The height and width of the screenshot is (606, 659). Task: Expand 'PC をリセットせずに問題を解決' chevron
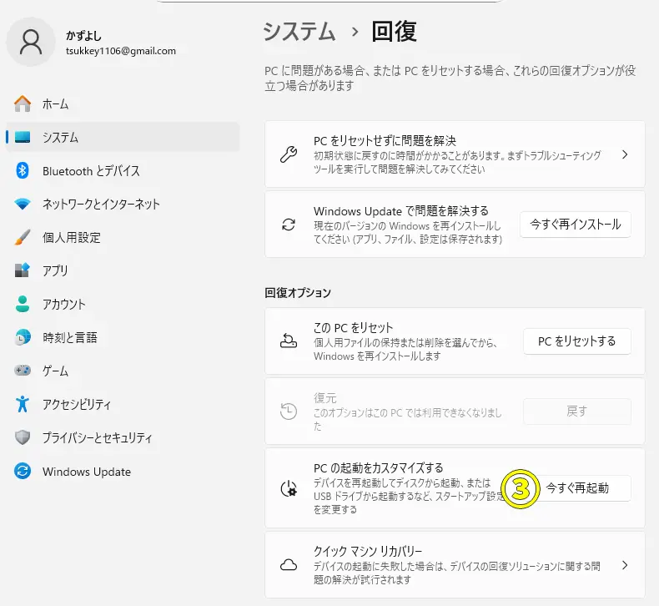point(625,154)
